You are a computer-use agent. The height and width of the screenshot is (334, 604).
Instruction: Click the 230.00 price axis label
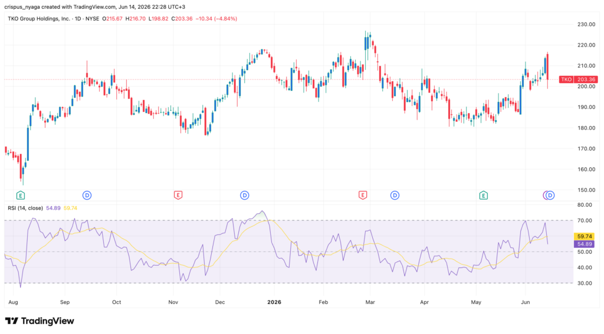click(x=586, y=24)
